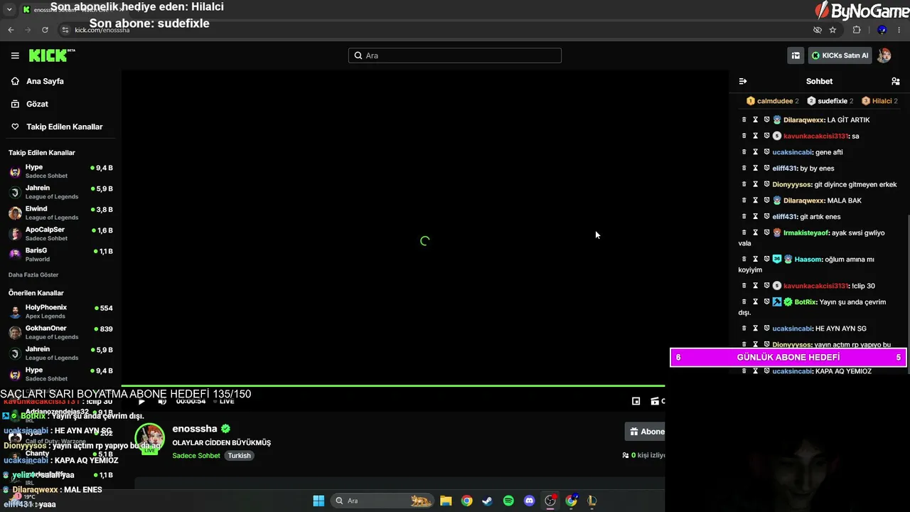Open the followed Jahrein channel with 5,9 B viewers

(60, 192)
